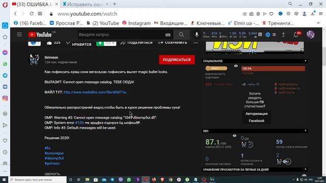Open Messenger in Opera sidebar
The height and width of the screenshot is (183, 326).
coord(5,53)
